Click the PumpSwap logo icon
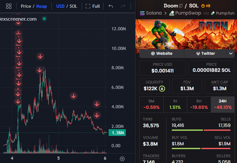The width and height of the screenshot is (237, 163). tap(172, 13)
